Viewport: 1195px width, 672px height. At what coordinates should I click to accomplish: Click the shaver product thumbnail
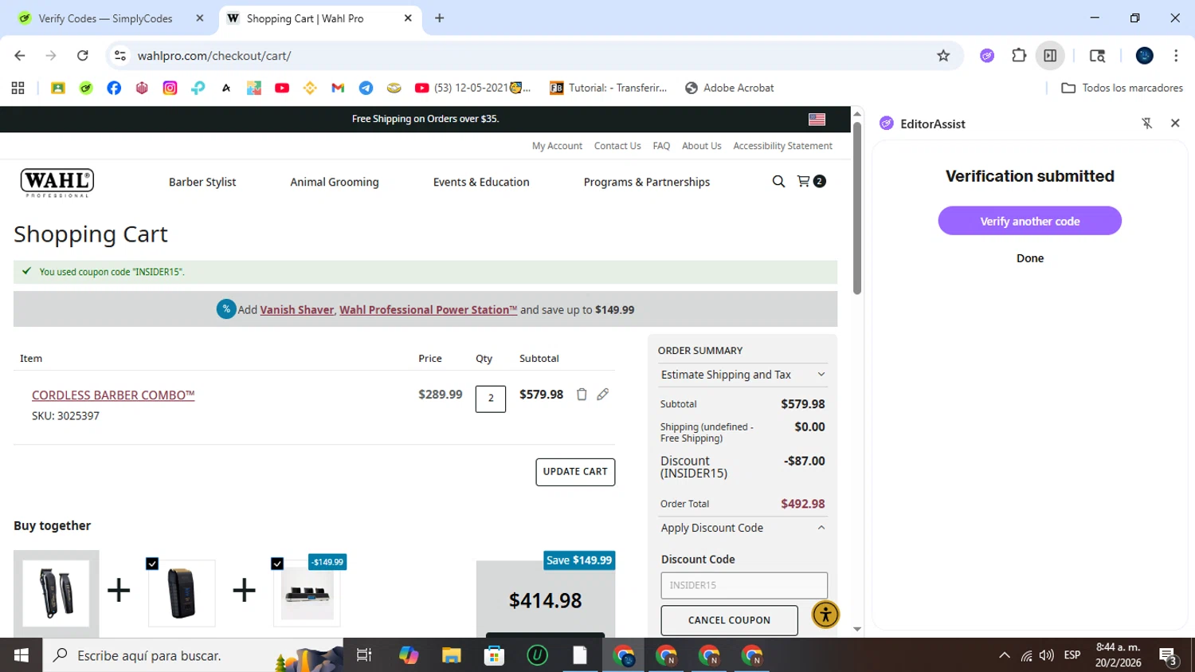point(182,594)
